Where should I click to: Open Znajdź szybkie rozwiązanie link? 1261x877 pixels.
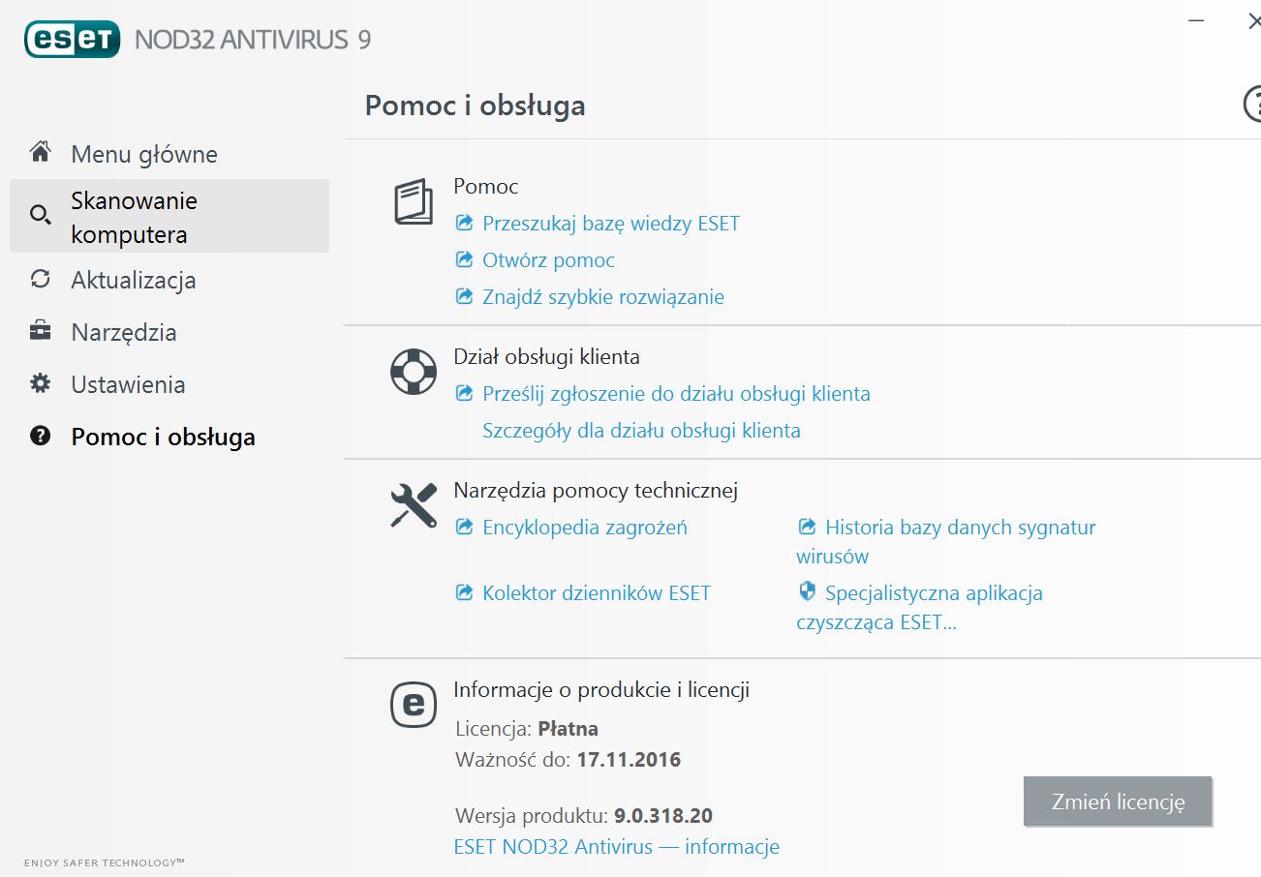click(603, 297)
